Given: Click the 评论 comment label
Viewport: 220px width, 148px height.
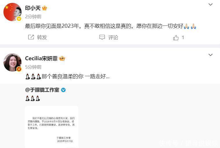Looking at the screenshot, I should tap(113, 37).
